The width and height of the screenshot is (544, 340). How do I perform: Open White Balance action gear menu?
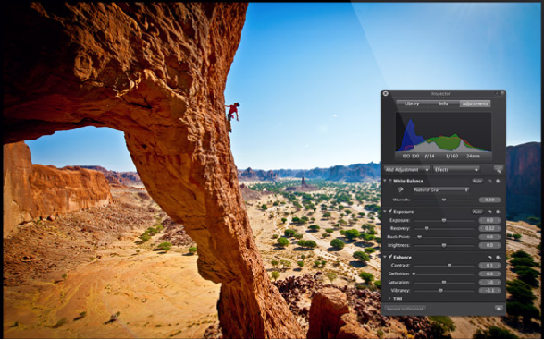(x=498, y=181)
